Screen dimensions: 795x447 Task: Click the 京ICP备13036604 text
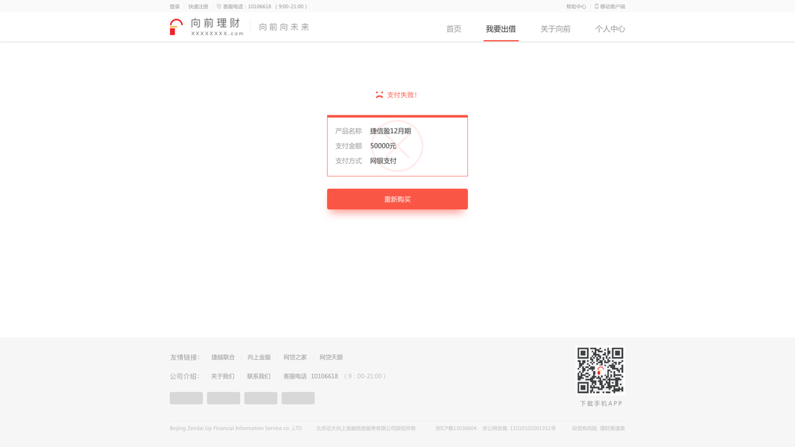click(x=456, y=428)
